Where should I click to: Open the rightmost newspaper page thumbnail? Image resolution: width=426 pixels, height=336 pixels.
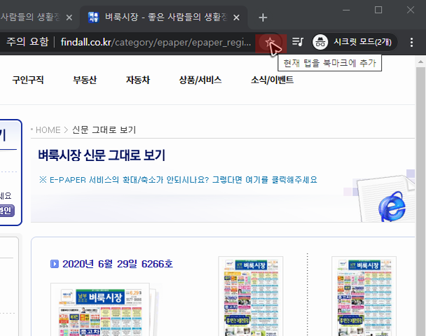tap(364, 296)
